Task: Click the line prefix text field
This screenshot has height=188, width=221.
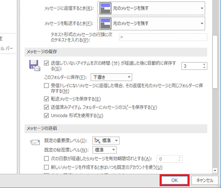Action: click(x=163, y=37)
